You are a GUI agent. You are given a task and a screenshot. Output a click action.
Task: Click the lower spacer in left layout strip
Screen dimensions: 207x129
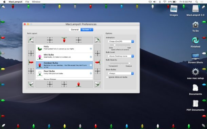[x=31, y=71]
